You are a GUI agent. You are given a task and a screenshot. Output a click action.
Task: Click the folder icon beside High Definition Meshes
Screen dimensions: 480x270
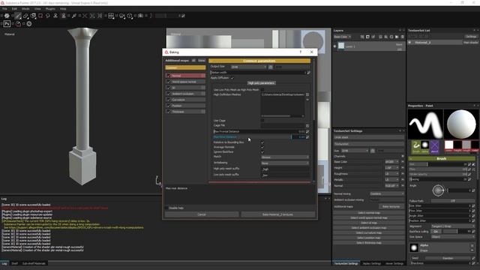307,94
